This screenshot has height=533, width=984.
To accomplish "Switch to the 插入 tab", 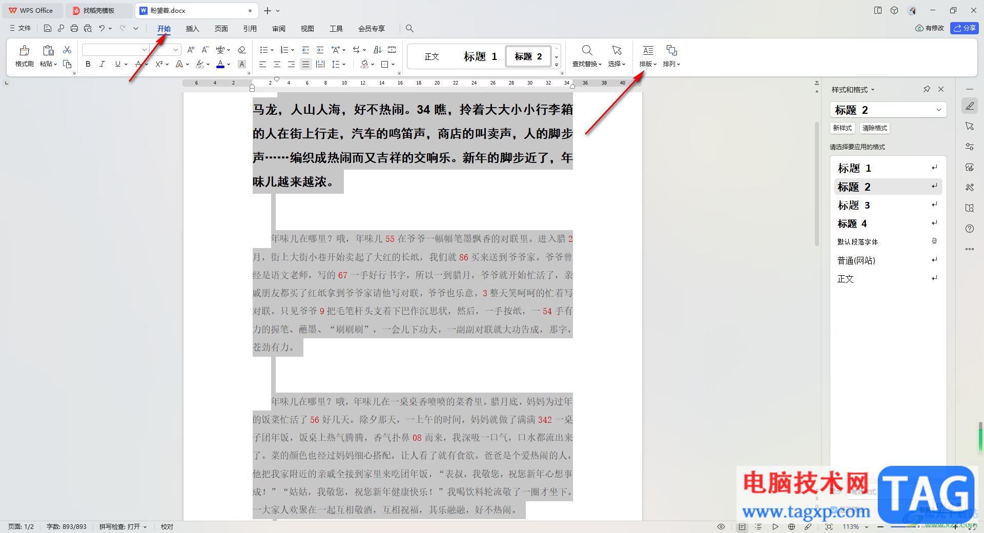I will [192, 29].
